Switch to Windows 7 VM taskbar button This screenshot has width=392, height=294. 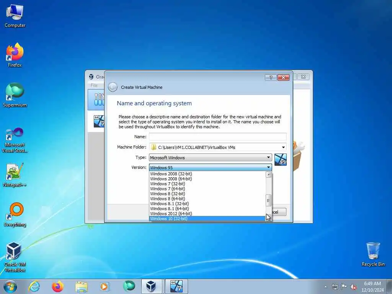(176, 286)
